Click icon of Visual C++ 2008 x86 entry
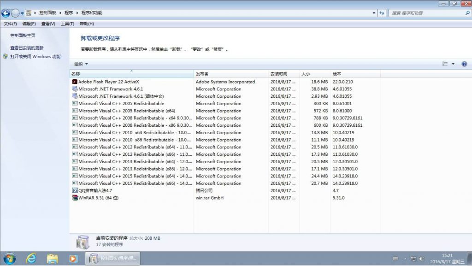The width and height of the screenshot is (472, 266). (75, 125)
